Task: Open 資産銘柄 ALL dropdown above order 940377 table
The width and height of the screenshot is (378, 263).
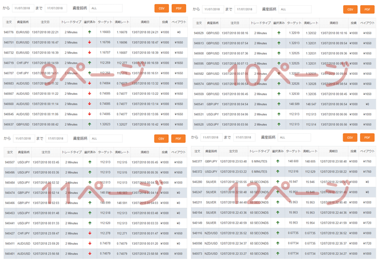Action: coord(294,138)
